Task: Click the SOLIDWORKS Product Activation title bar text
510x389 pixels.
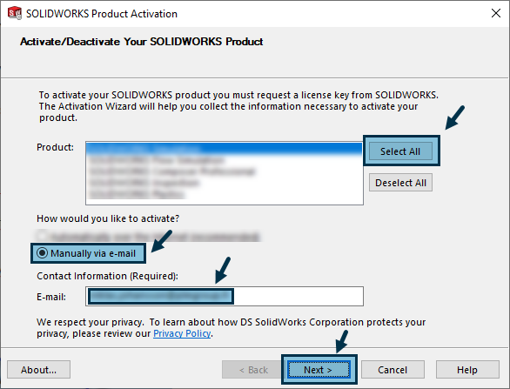Action: pos(102,14)
